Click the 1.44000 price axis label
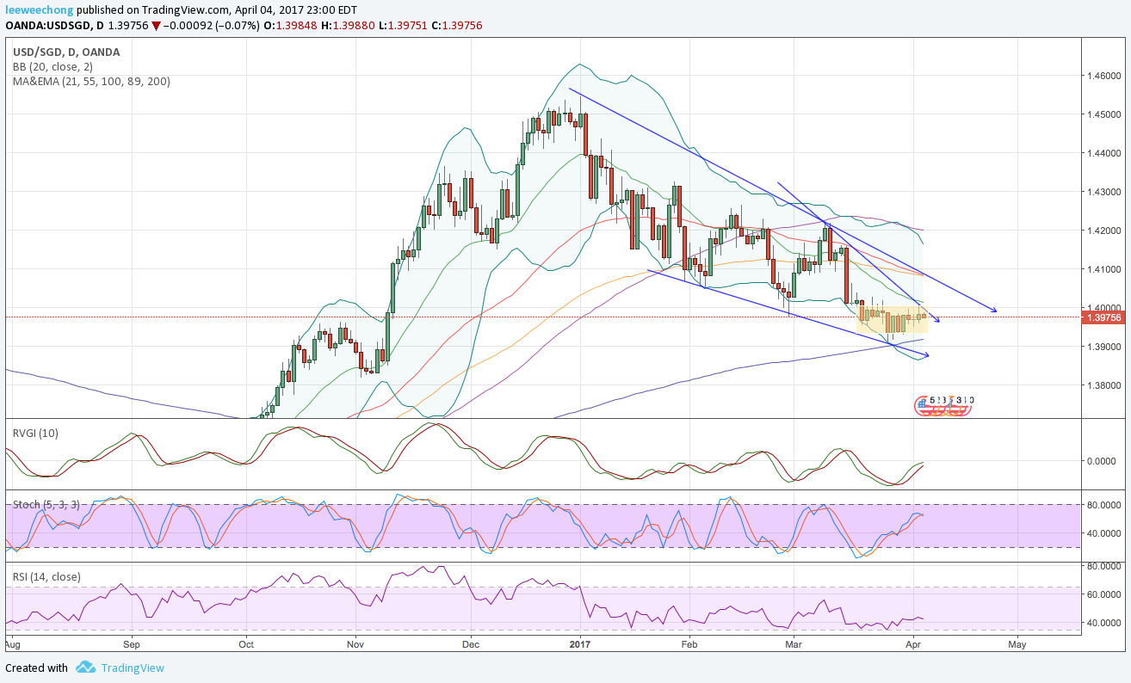The width and height of the screenshot is (1131, 683). pos(1103,153)
